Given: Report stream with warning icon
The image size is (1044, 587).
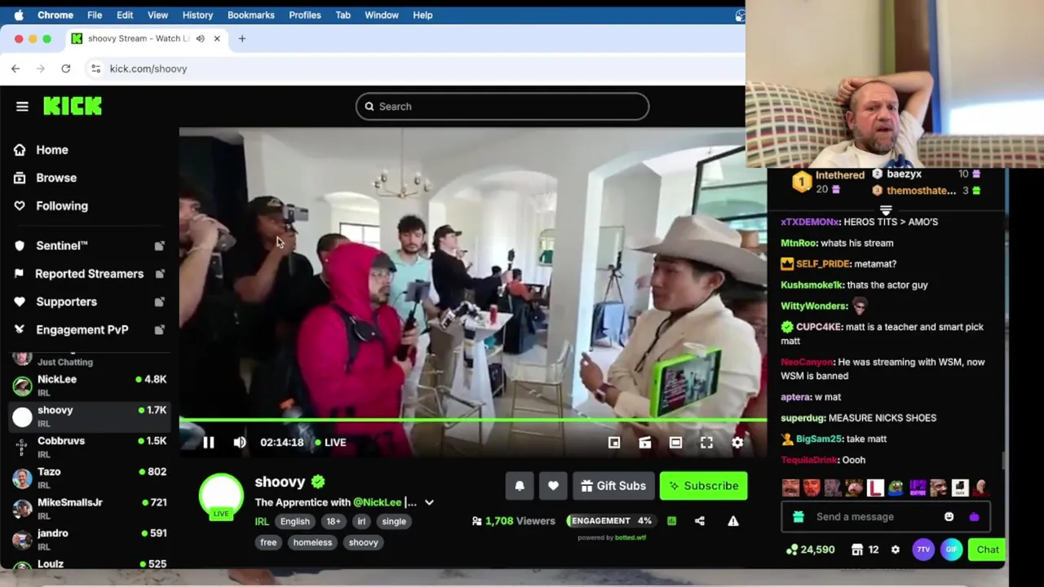Looking at the screenshot, I should click(x=733, y=521).
